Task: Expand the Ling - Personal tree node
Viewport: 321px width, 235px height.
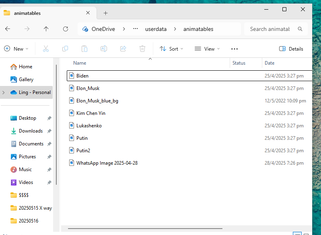Action: [x=4, y=92]
